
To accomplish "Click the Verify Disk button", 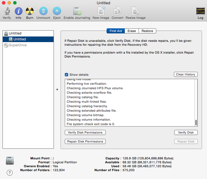I will [186, 132].
